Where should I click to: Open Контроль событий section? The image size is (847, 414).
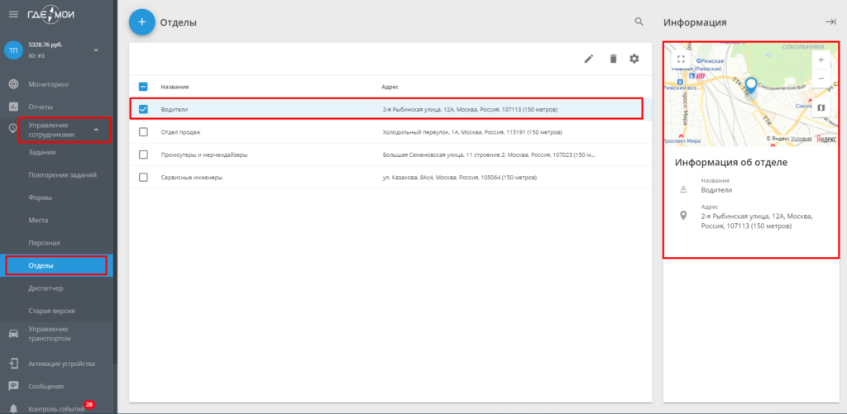(56, 408)
